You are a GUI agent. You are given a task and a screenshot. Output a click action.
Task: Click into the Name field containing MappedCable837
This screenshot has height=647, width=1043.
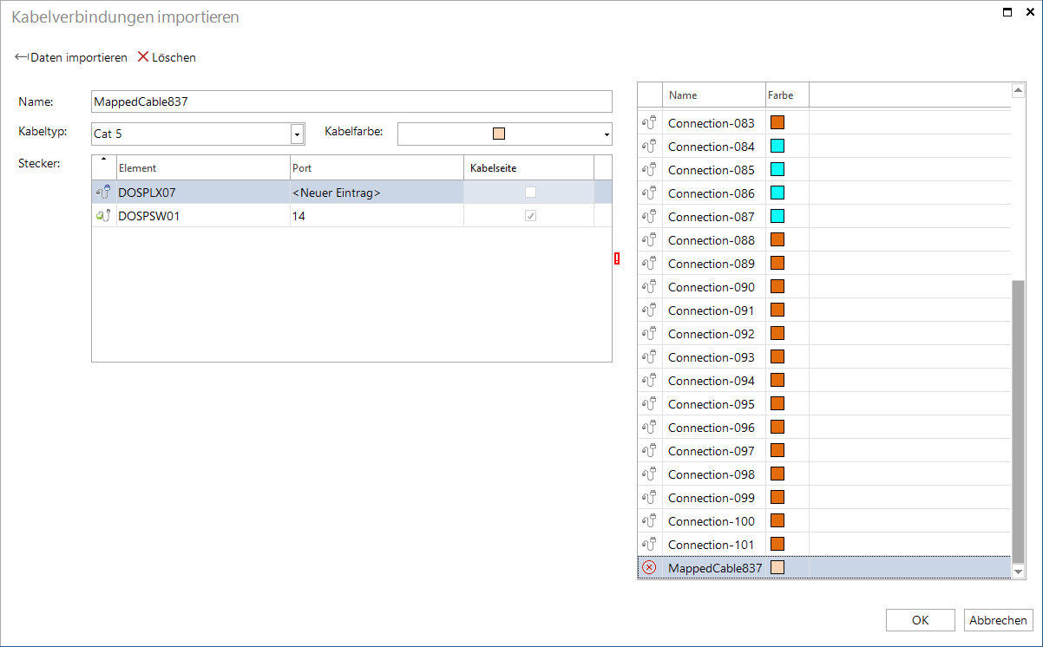351,101
